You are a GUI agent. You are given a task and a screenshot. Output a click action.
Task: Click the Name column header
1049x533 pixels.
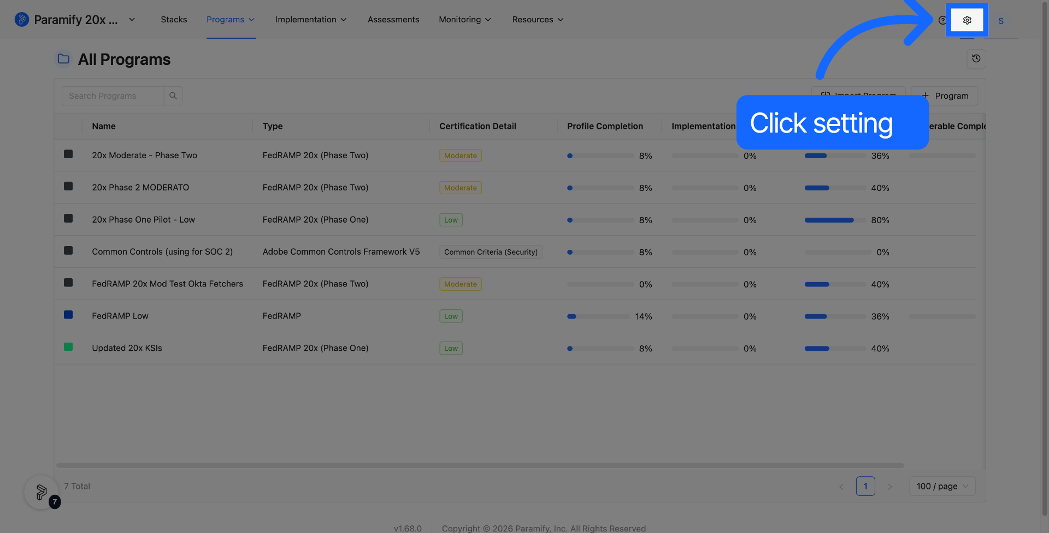pos(104,127)
